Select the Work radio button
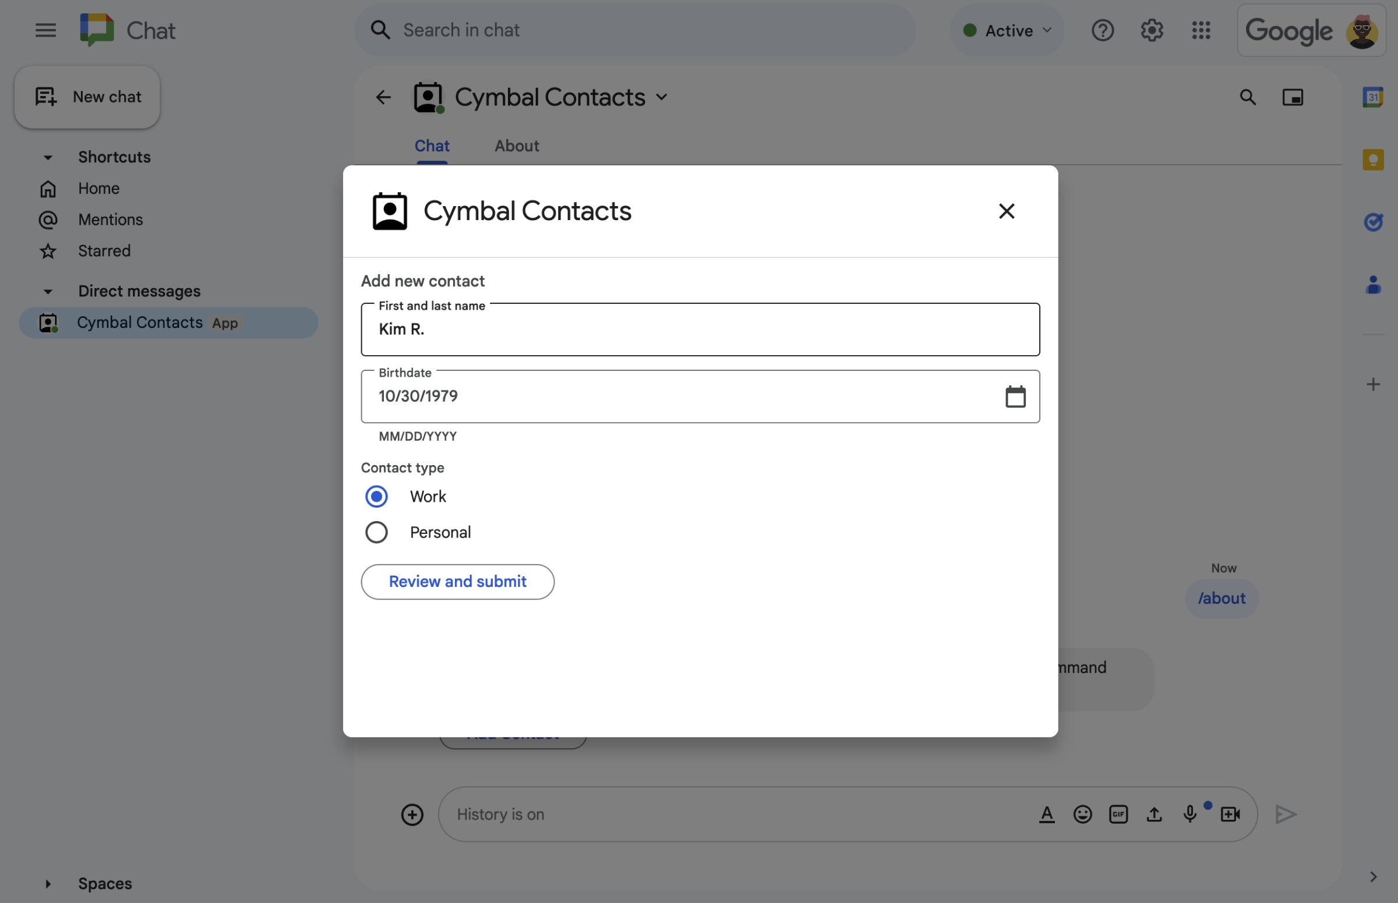The height and width of the screenshot is (903, 1398). pos(377,497)
